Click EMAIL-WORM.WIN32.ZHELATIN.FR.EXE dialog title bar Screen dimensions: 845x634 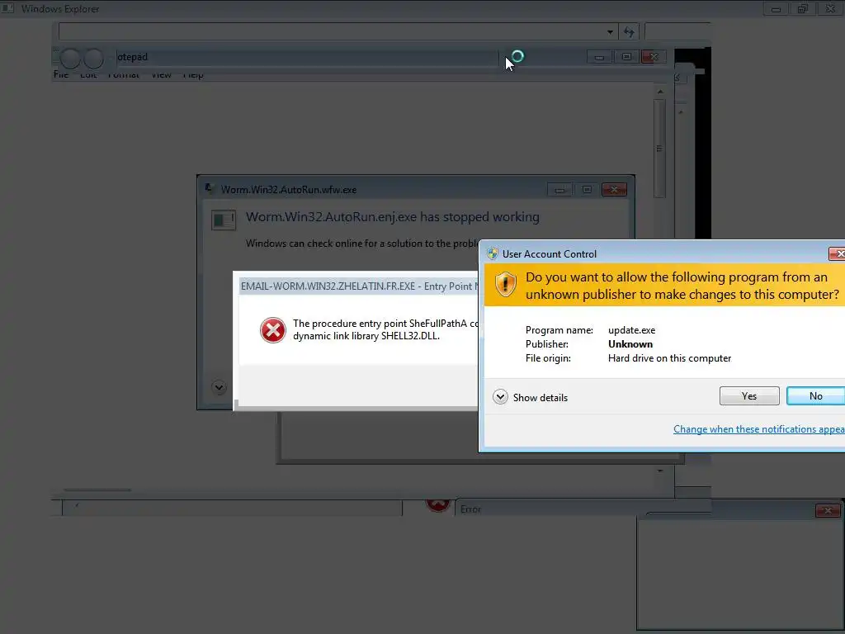coord(358,286)
